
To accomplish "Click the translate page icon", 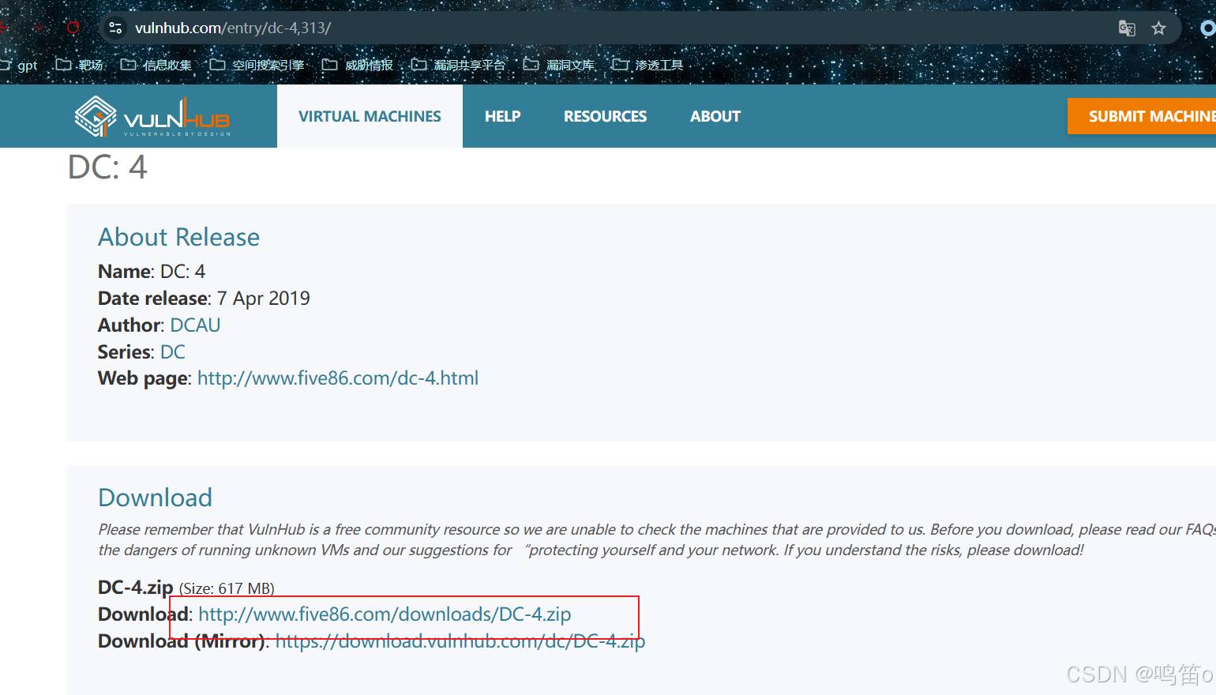I will pos(1127,28).
